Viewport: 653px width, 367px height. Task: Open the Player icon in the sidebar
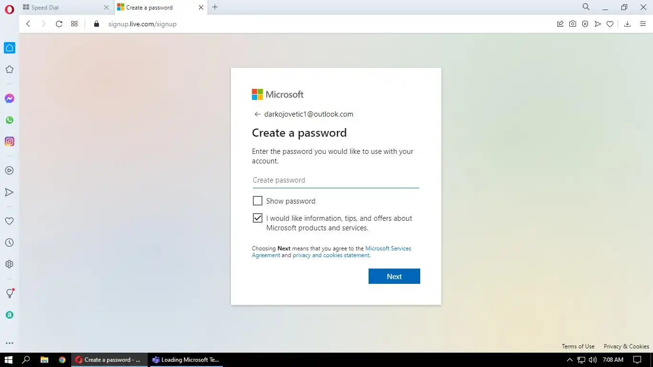tap(10, 171)
